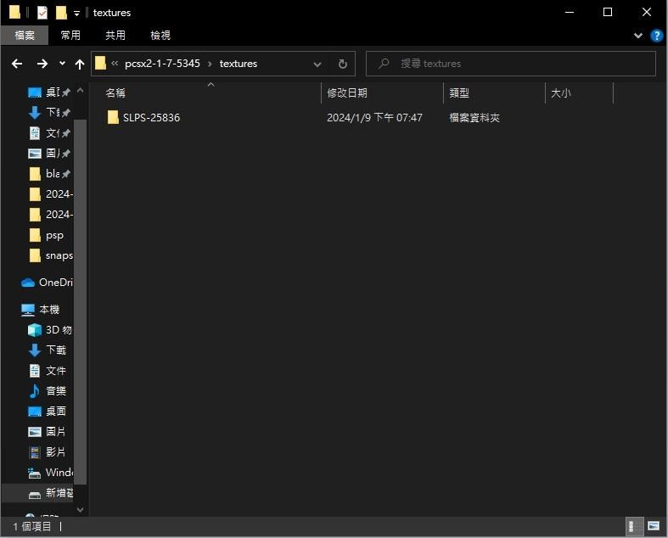This screenshot has width=668, height=538.
Task: Open the SLPS-25836 folder
Action: pos(151,118)
